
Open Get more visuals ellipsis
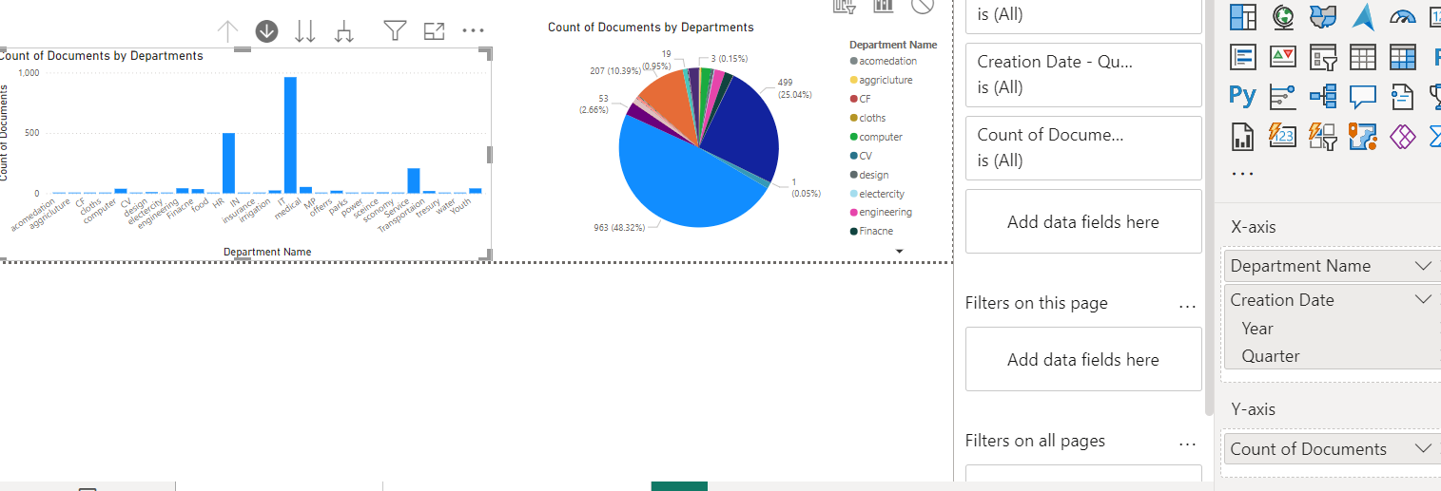[x=1242, y=174]
